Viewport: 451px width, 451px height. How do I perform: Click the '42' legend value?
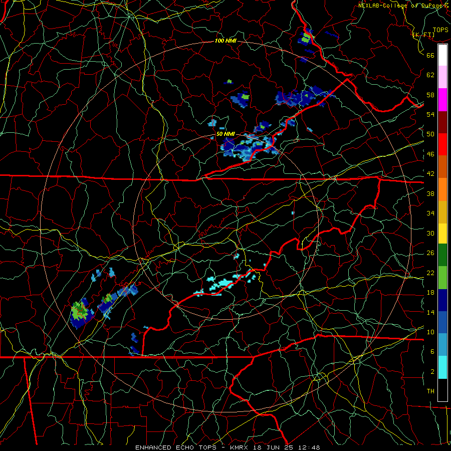tap(430, 174)
